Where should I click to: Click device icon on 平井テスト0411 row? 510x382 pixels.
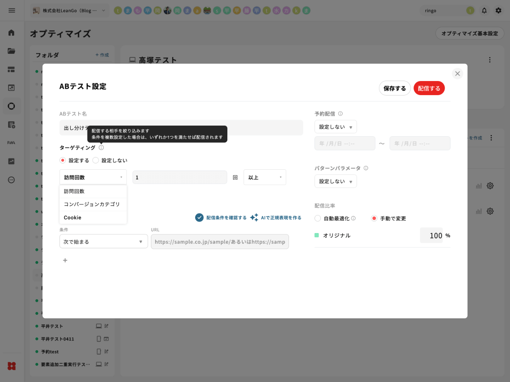[99, 339]
